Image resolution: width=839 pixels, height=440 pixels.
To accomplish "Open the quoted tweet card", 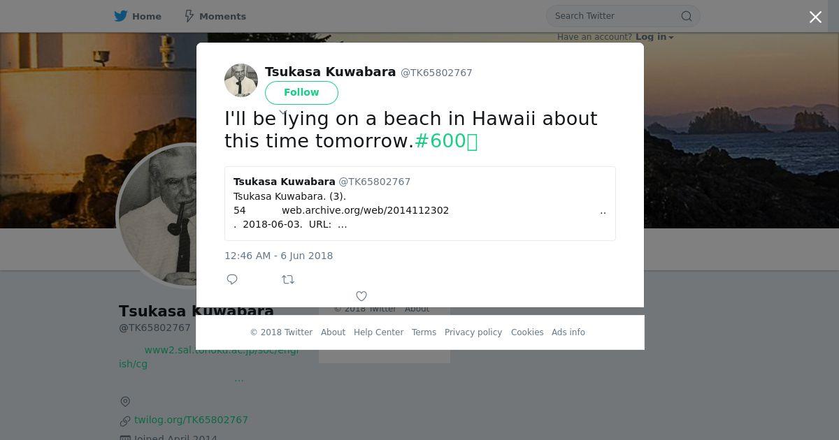I will (x=420, y=203).
